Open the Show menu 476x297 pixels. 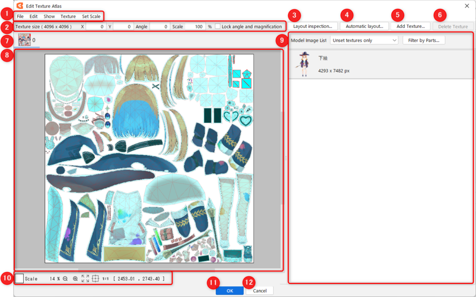click(49, 16)
